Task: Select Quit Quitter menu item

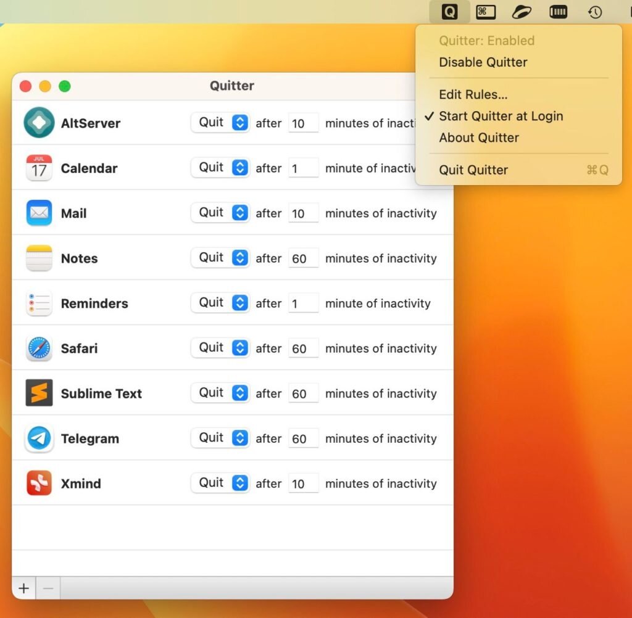Action: coord(473,170)
